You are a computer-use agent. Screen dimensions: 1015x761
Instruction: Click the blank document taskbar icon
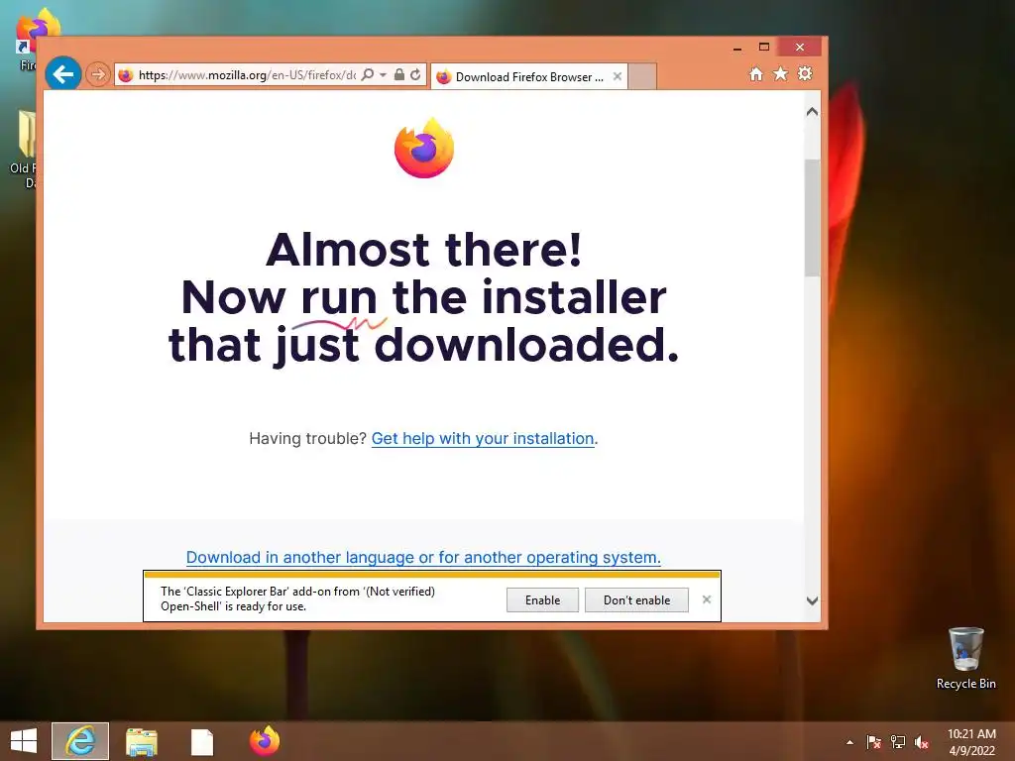point(202,741)
